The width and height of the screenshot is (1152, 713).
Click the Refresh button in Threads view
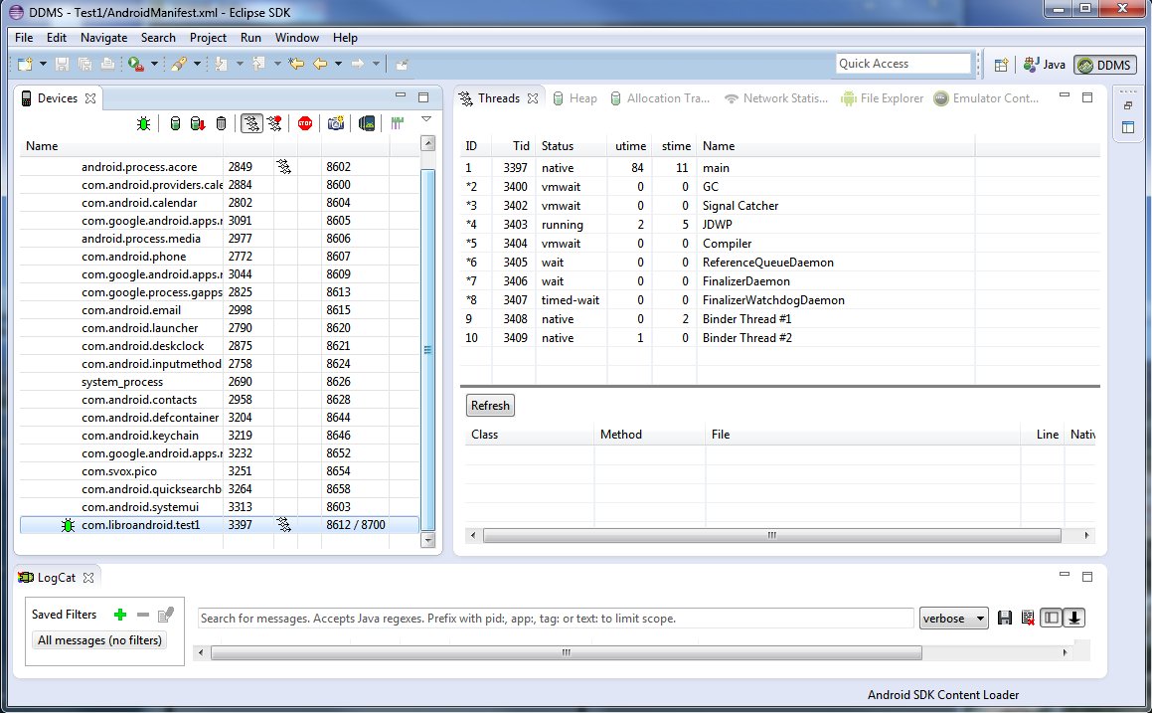(x=490, y=406)
